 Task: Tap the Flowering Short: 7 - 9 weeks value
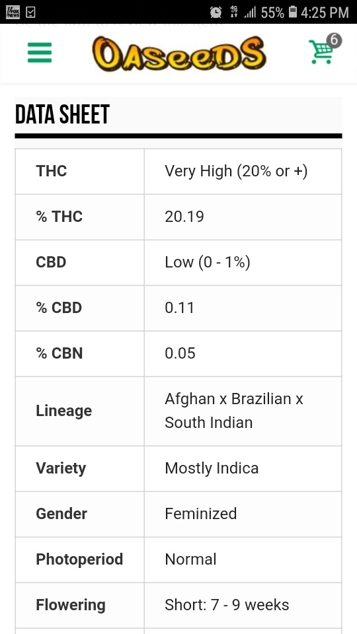[227, 606]
